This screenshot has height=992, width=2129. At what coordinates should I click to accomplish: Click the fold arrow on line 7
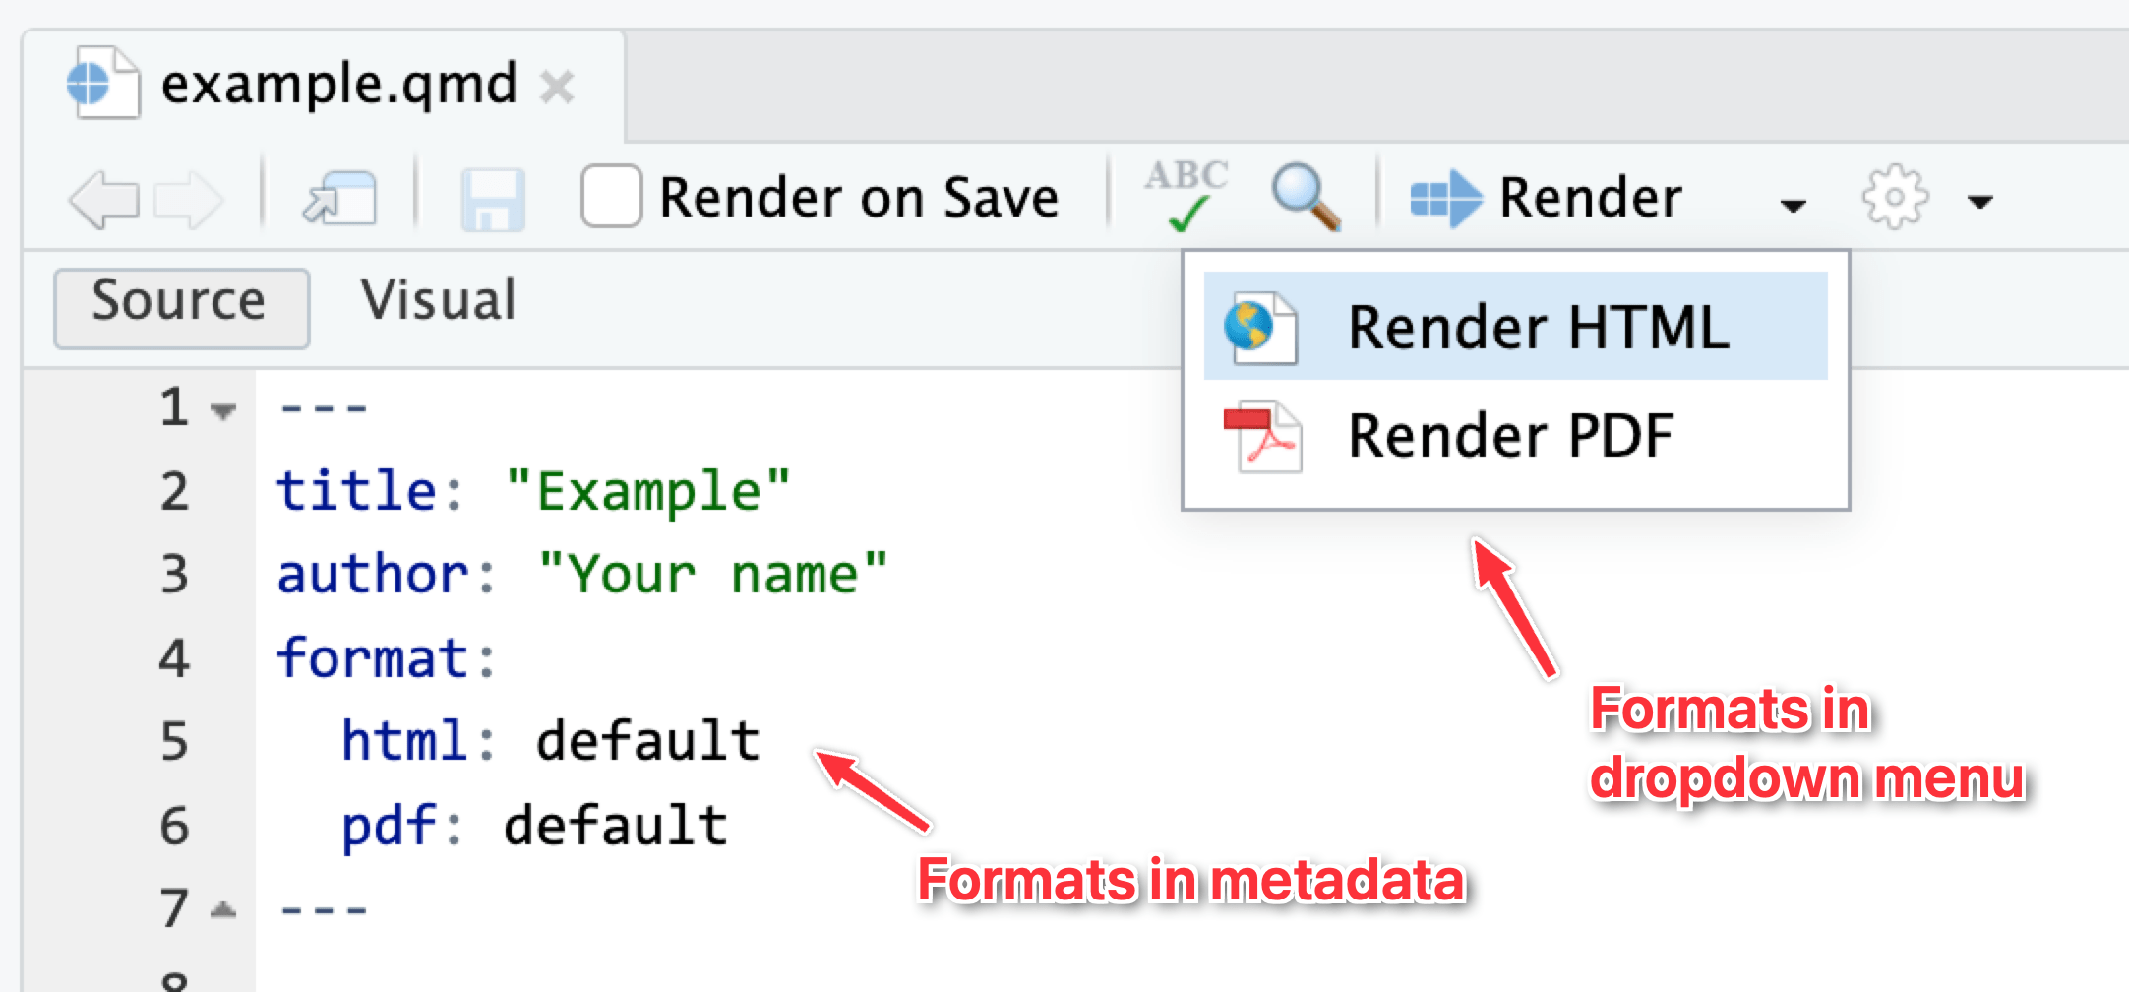pyautogui.click(x=224, y=910)
